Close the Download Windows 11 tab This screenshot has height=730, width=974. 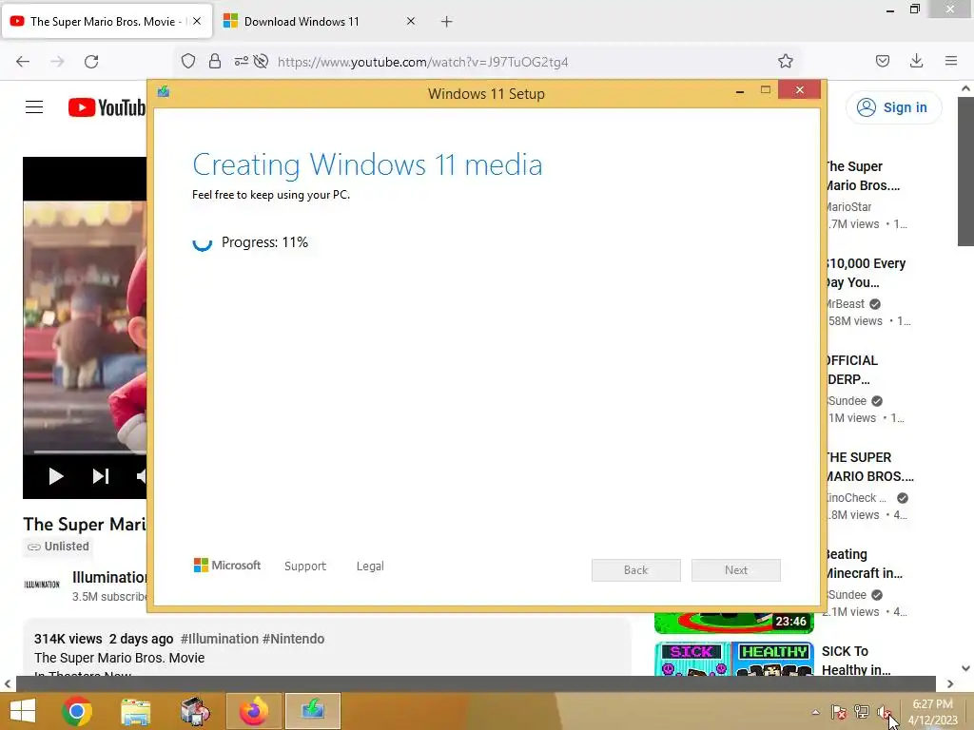coord(411,21)
